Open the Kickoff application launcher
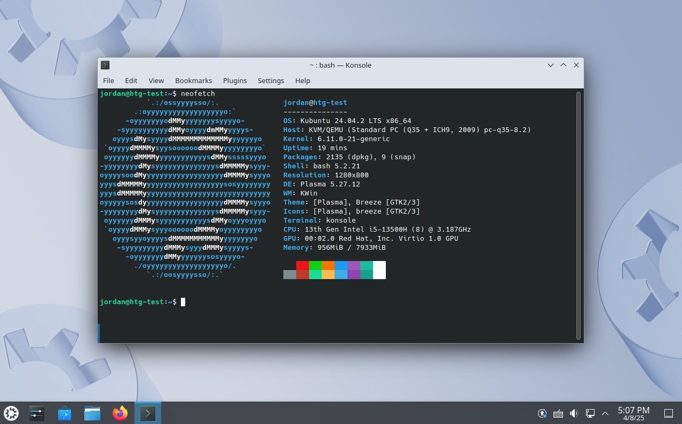The width and height of the screenshot is (682, 424). point(11,413)
